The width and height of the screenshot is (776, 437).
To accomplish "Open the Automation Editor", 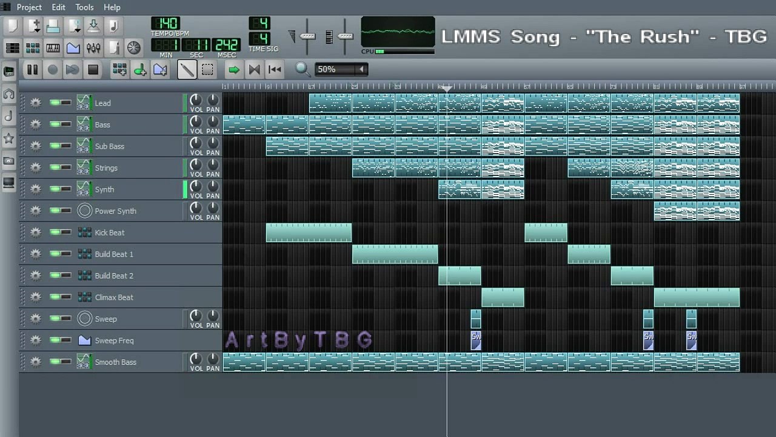I will pos(73,48).
